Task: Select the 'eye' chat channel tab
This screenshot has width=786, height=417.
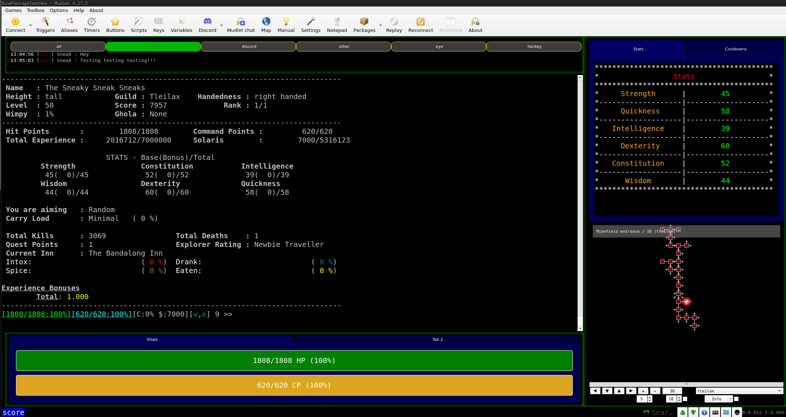Action: (x=439, y=46)
